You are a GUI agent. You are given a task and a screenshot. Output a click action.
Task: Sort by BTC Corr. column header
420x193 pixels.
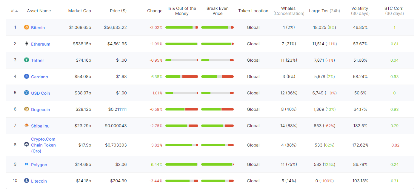tap(394, 11)
